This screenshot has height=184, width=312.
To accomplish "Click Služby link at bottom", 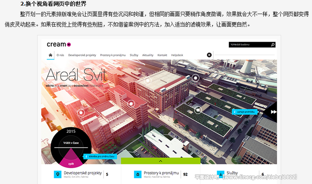I will [x=232, y=173].
